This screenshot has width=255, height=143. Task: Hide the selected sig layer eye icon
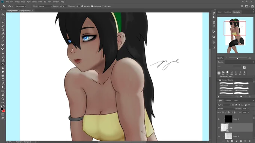point(219,128)
